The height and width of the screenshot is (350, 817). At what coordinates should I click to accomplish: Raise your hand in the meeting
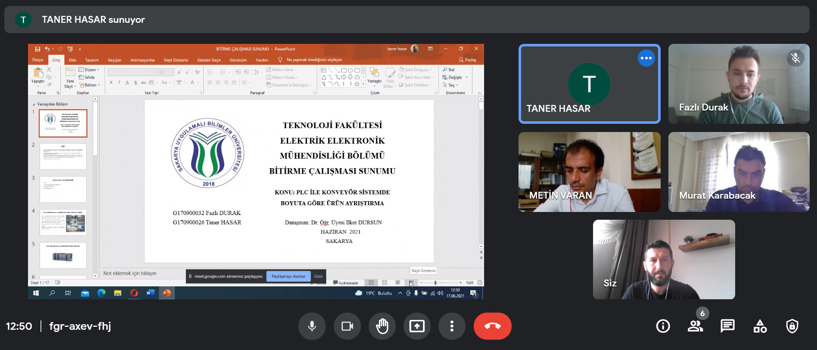tap(382, 326)
